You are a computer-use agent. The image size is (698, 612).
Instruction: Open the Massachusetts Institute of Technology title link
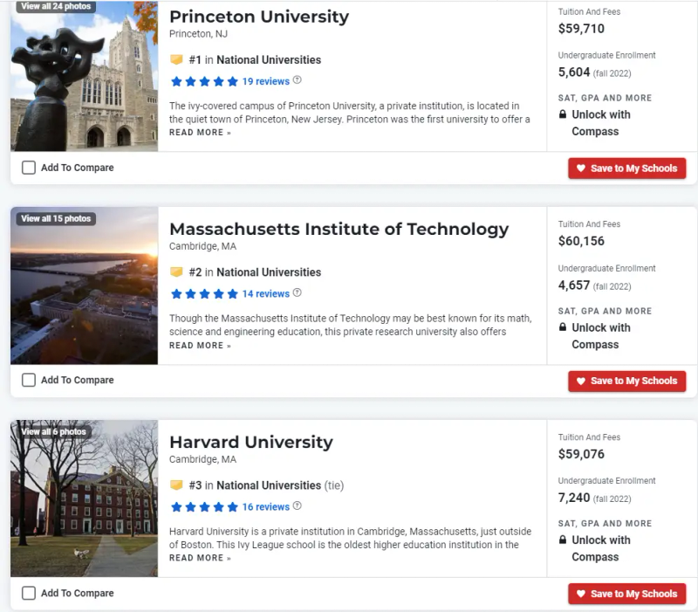(339, 229)
